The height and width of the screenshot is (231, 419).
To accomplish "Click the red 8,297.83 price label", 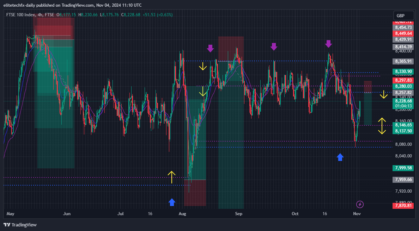I will [x=403, y=80].
